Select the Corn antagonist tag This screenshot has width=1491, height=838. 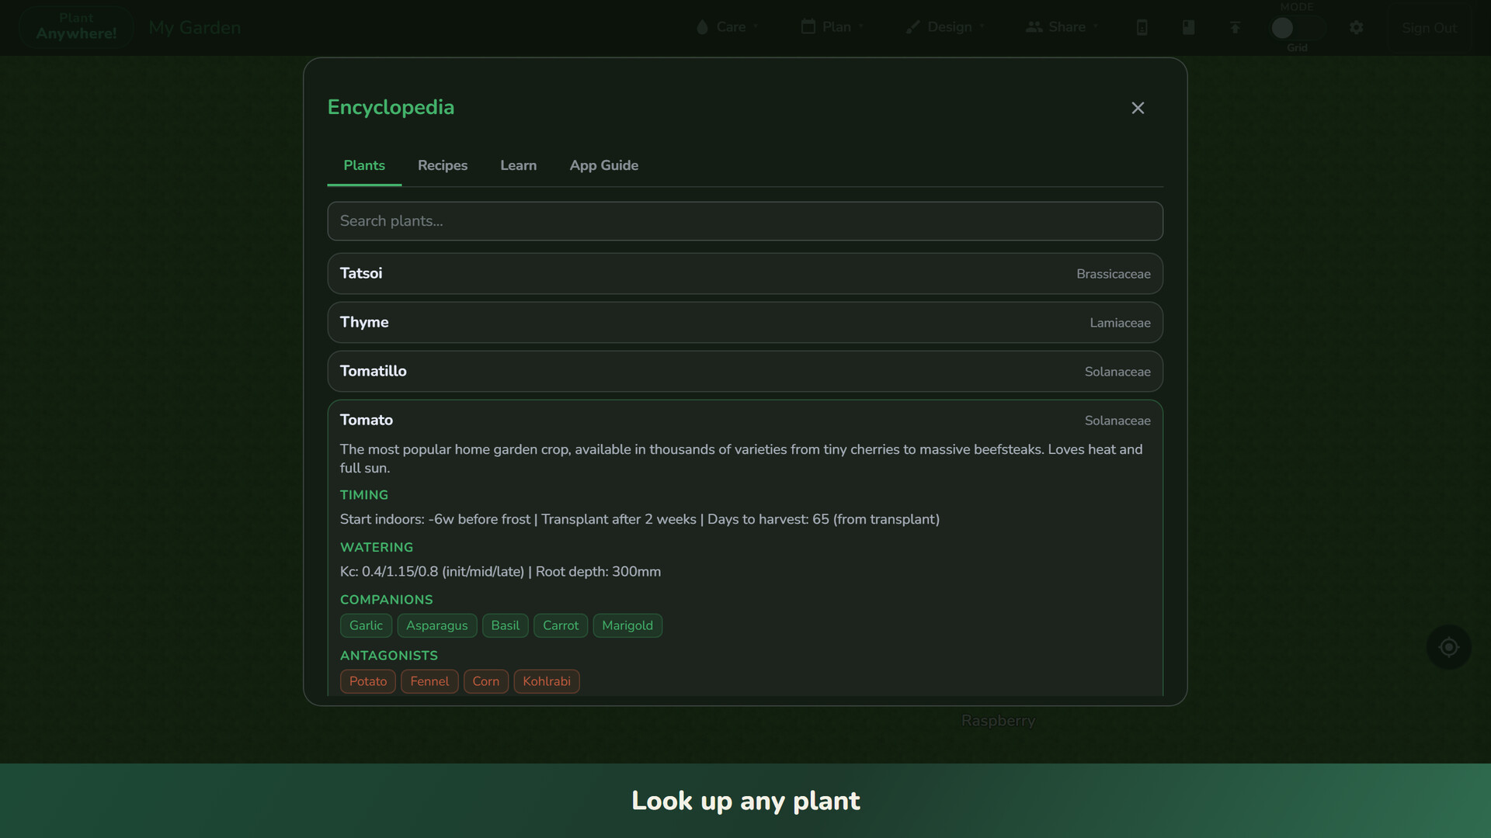(486, 681)
